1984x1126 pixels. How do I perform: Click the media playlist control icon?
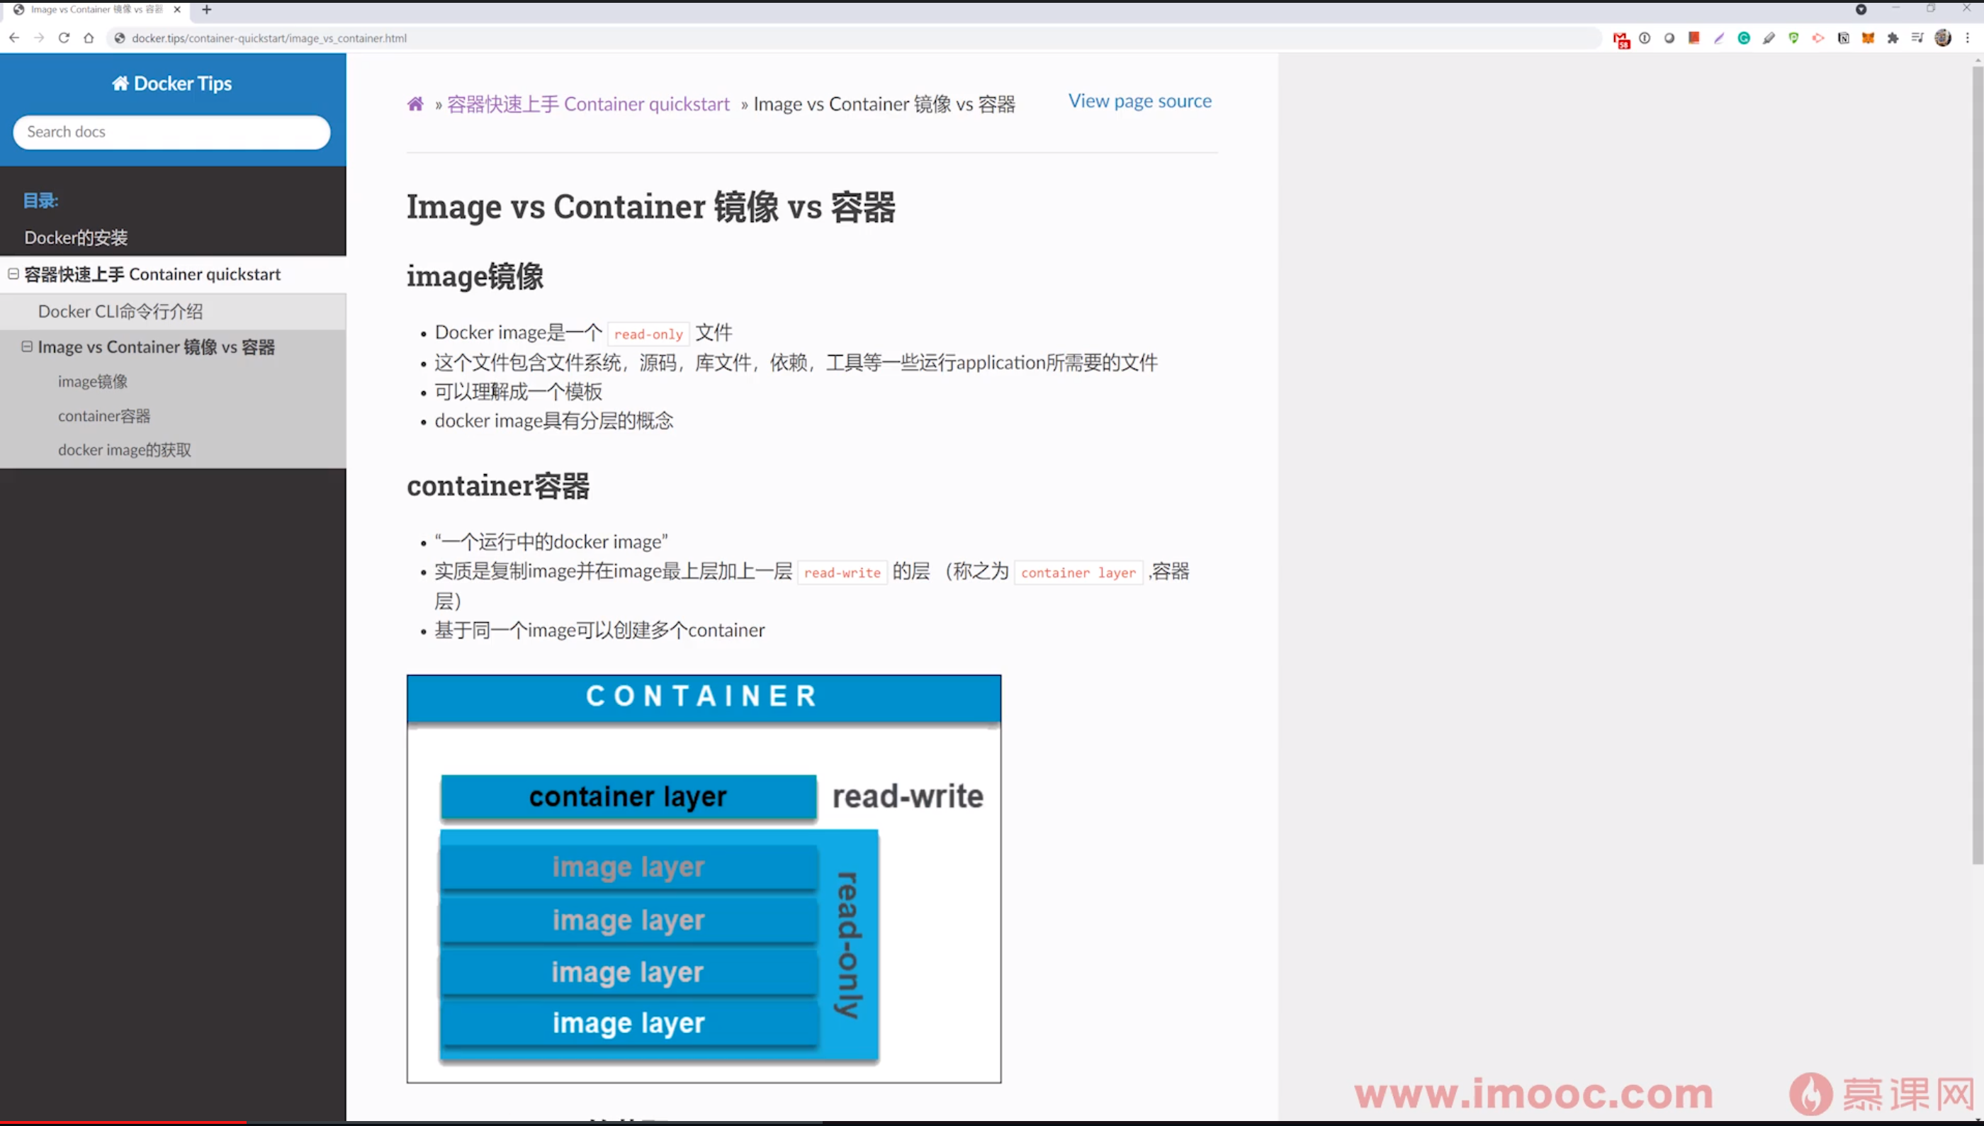tap(1917, 38)
